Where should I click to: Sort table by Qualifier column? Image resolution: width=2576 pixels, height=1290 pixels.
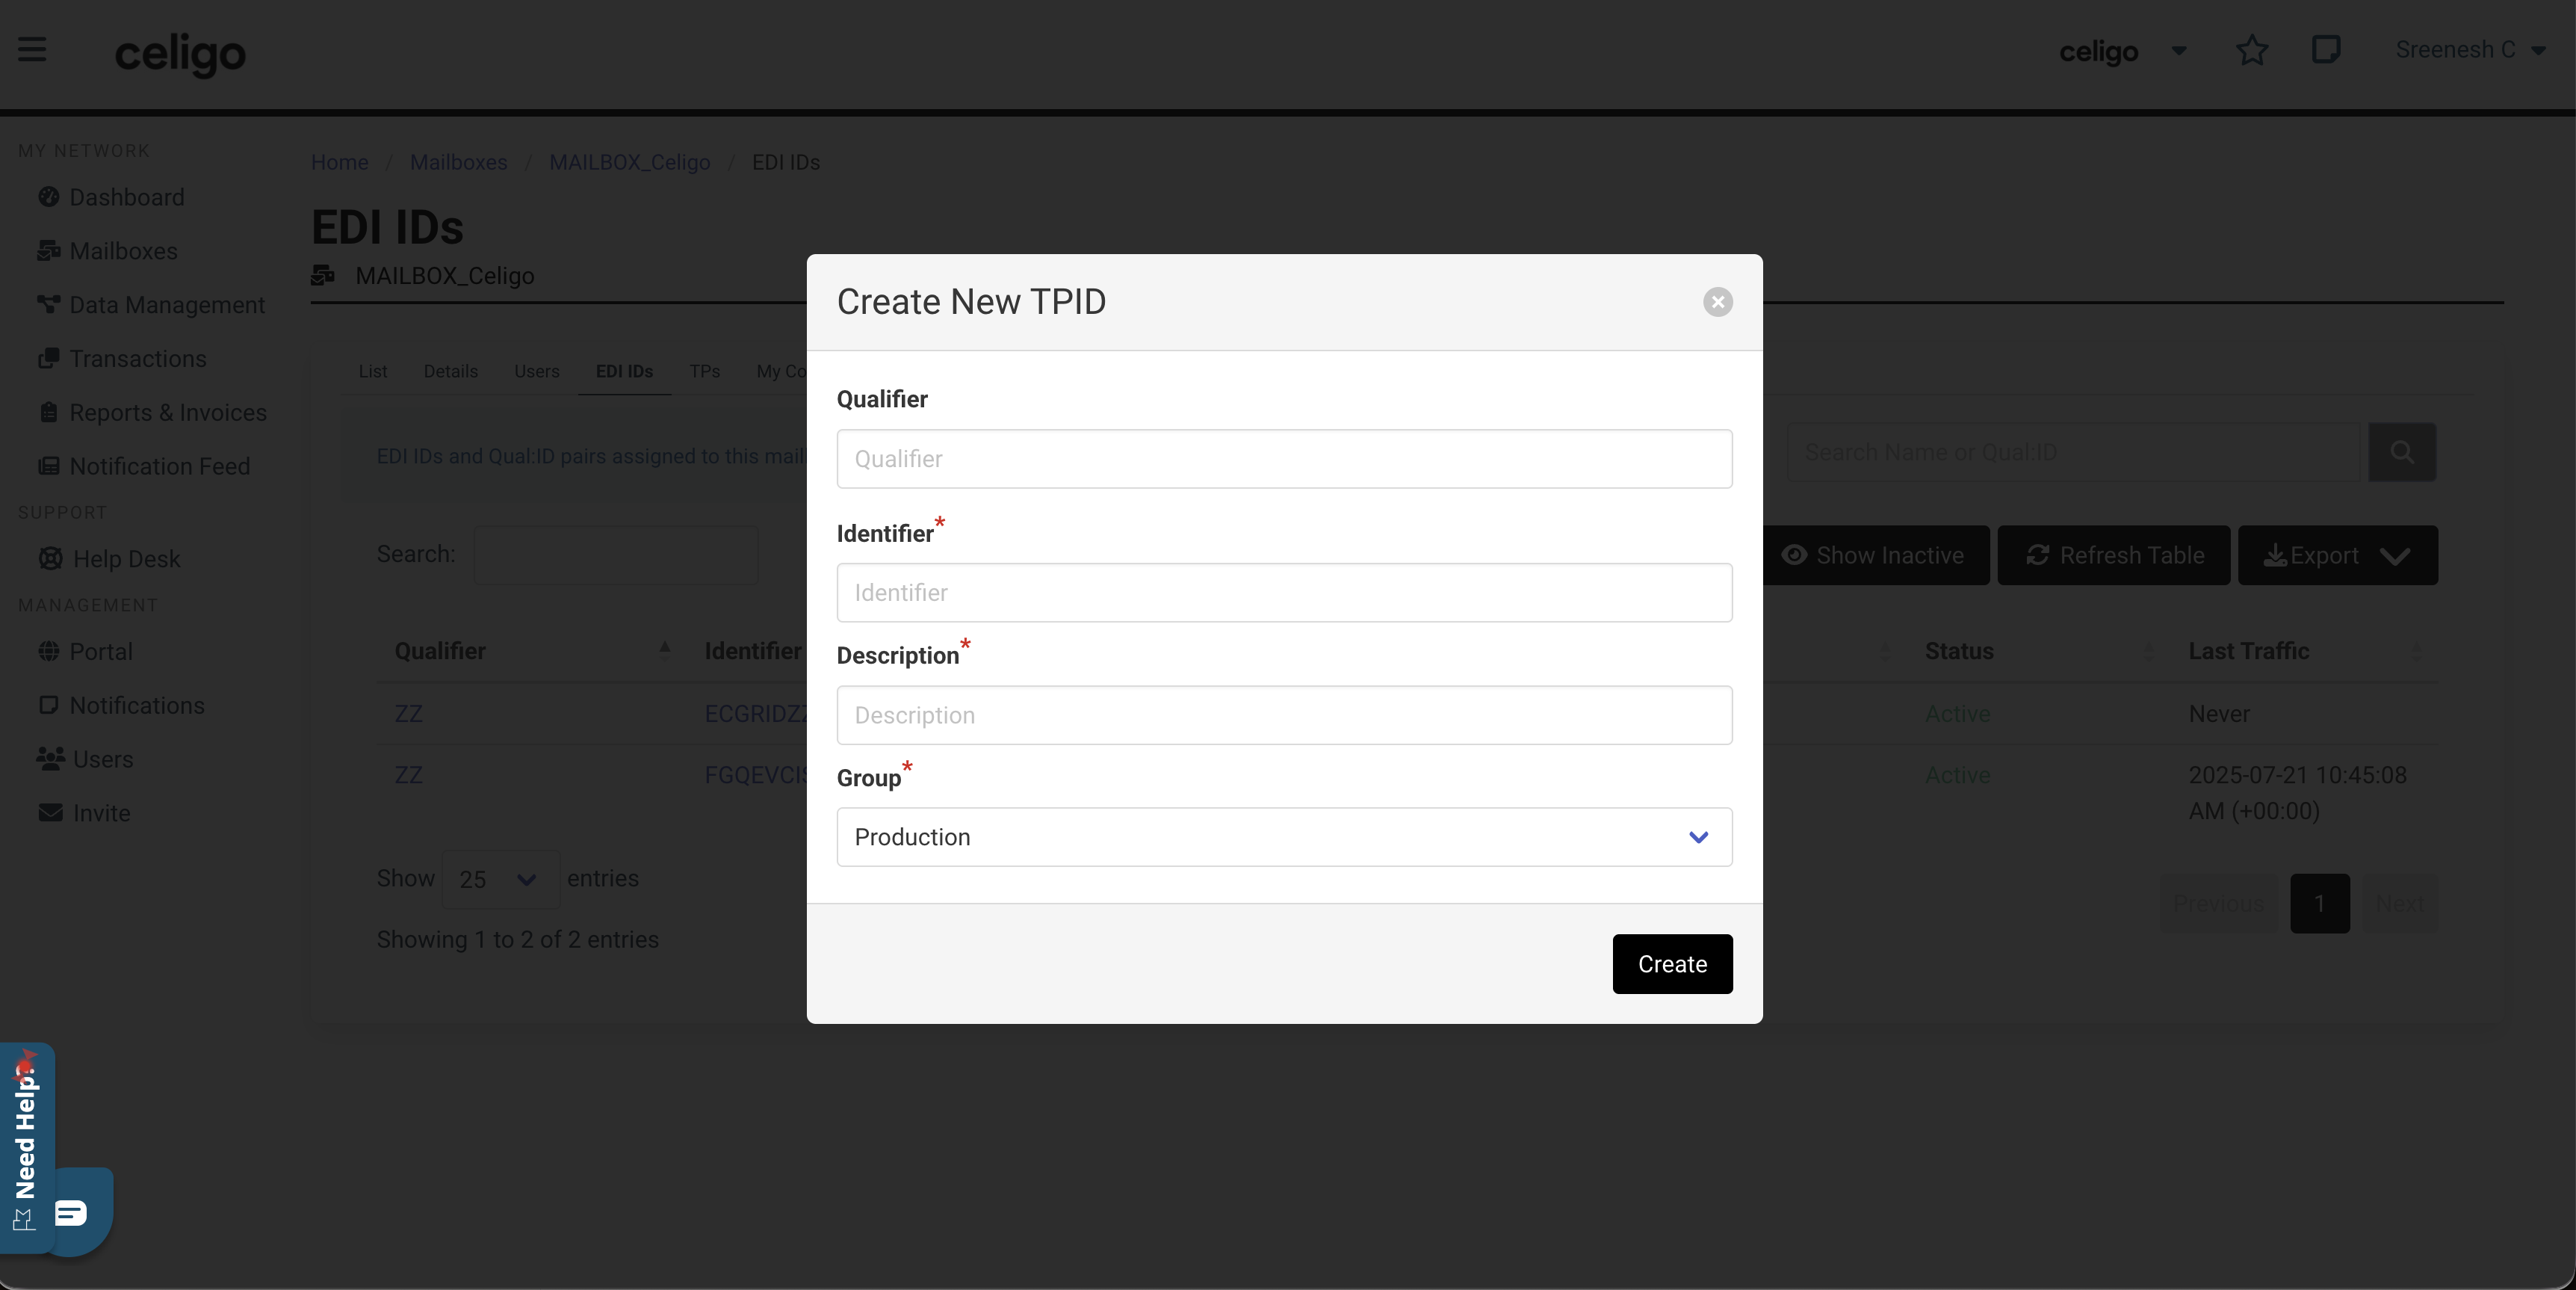click(531, 650)
